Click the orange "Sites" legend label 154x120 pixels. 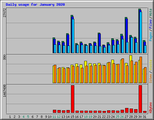click(150, 79)
